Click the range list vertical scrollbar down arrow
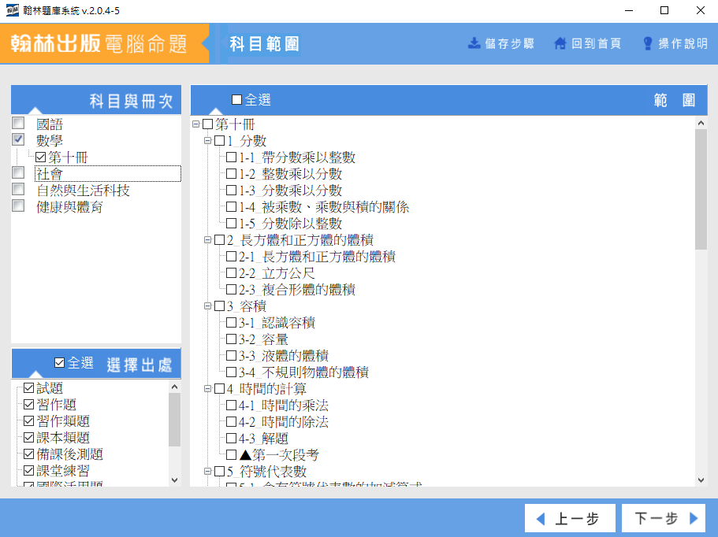The height and width of the screenshot is (537, 718). point(701,480)
